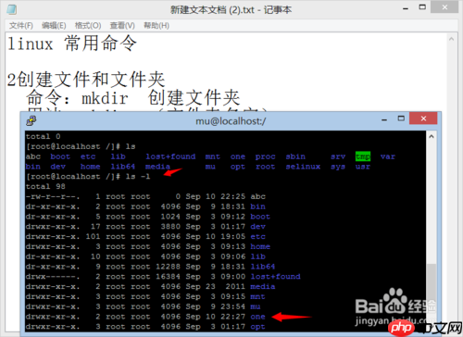Open the 查看(V) menu in Notepad

tap(122, 25)
